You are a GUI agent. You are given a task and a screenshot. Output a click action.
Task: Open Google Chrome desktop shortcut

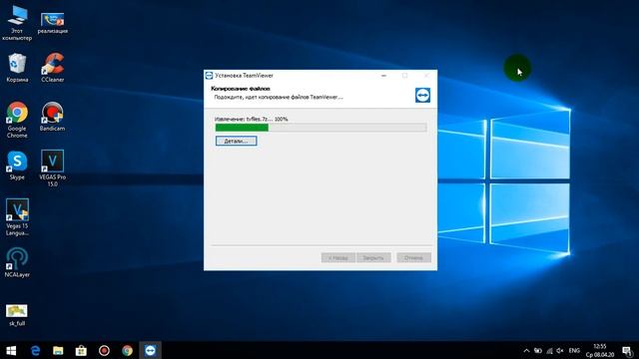(17, 120)
